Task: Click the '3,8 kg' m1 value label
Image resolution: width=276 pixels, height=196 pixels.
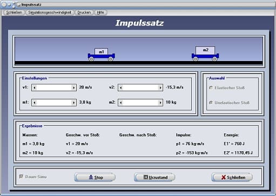Action: point(85,102)
